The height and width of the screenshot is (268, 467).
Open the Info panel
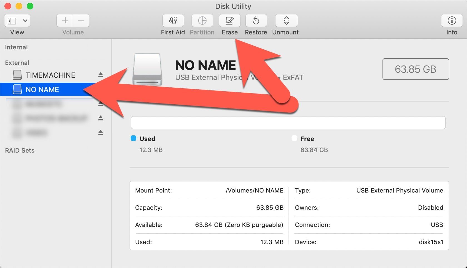click(451, 21)
